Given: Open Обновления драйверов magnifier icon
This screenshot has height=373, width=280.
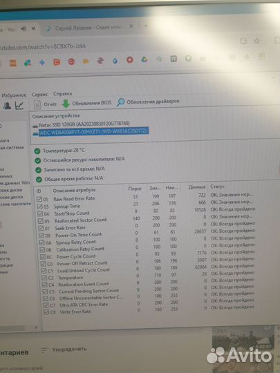Looking at the screenshot, I should coord(121,102).
